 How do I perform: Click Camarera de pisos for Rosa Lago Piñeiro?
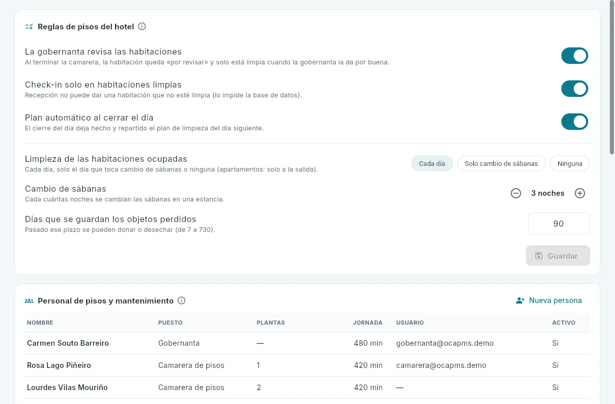[x=191, y=365]
